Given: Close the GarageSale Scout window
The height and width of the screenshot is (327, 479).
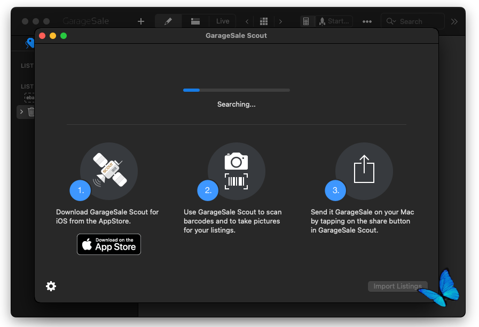Looking at the screenshot, I should [x=42, y=36].
